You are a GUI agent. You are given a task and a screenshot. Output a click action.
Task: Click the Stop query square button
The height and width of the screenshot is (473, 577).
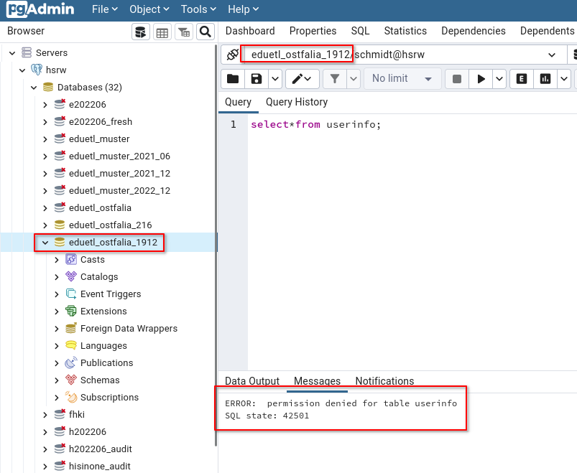pyautogui.click(x=457, y=79)
